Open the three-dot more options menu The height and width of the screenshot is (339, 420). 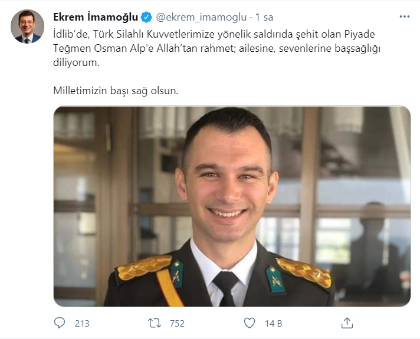(x=405, y=16)
